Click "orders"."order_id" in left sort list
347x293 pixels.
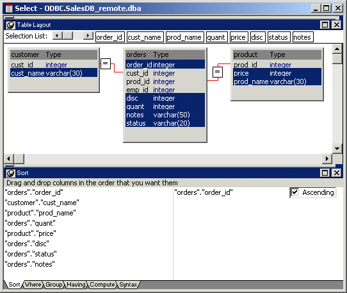coord(34,192)
